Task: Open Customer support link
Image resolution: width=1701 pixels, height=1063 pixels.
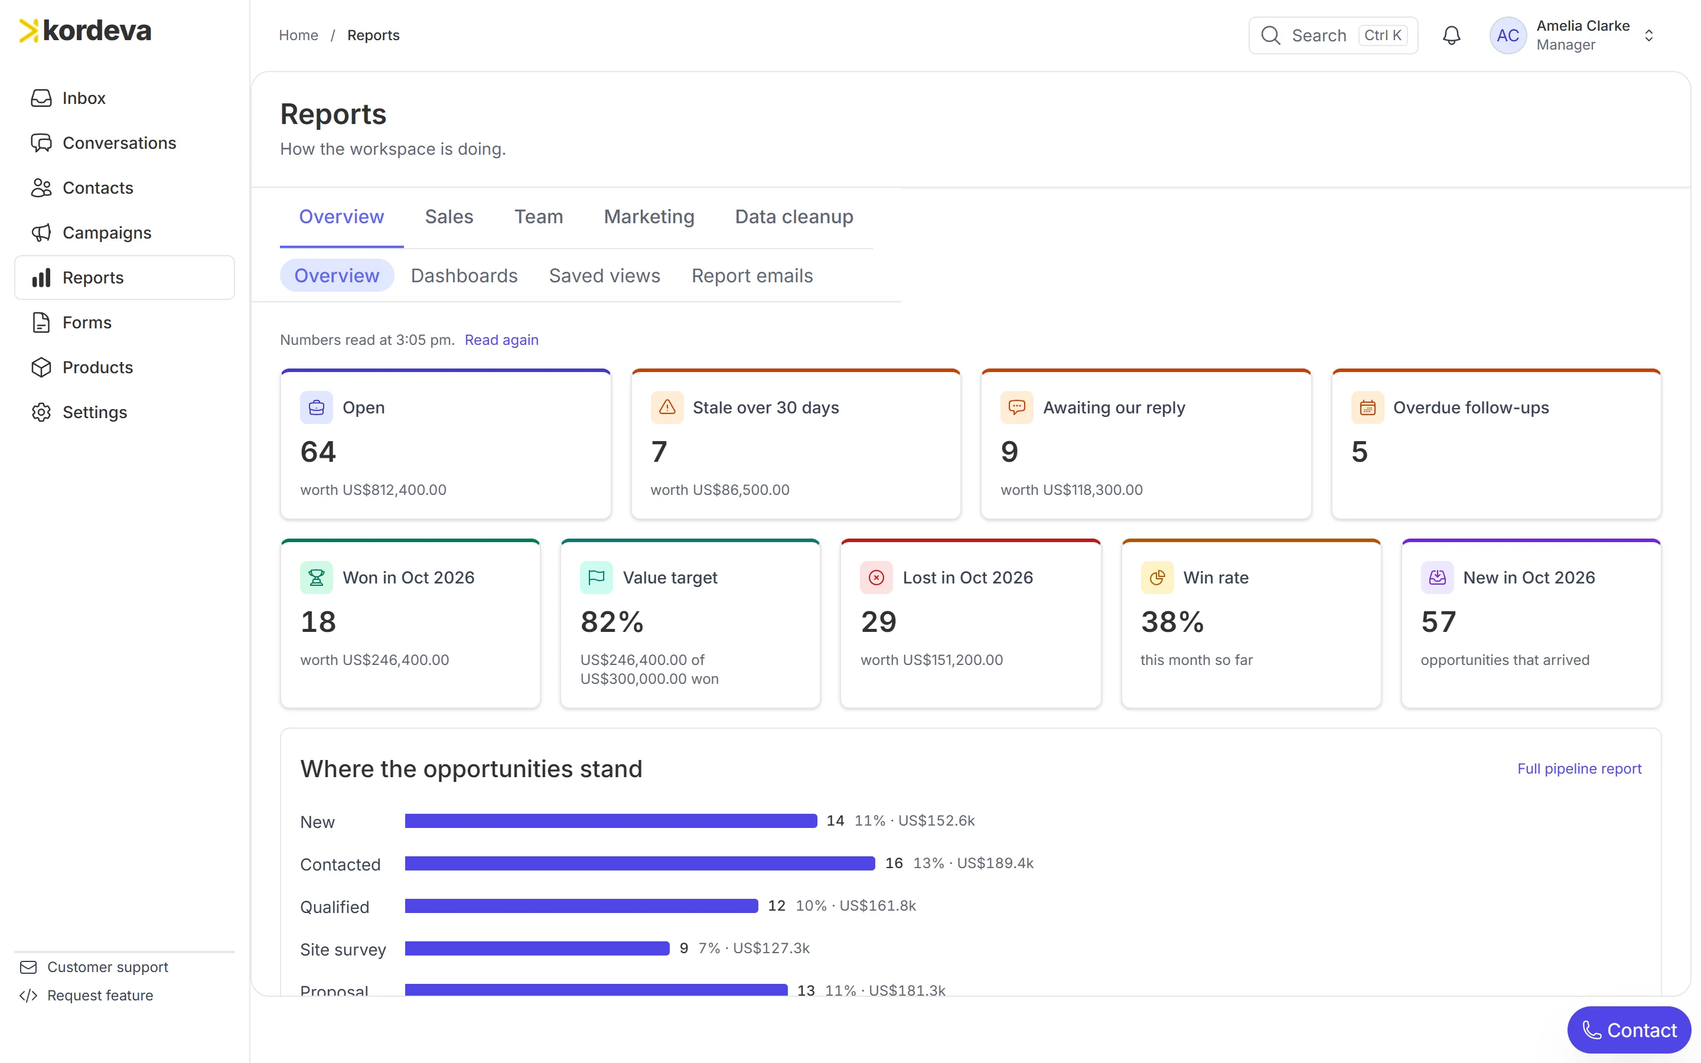Action: (107, 967)
